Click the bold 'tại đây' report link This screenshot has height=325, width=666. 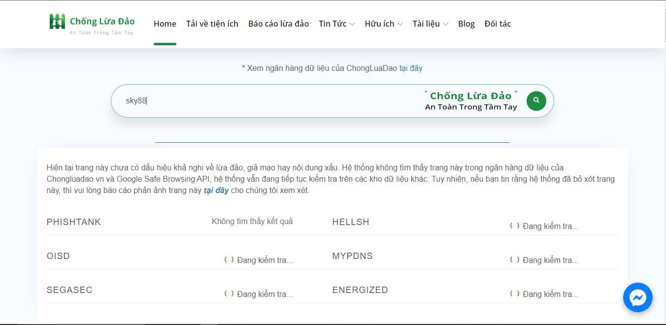pyautogui.click(x=216, y=191)
